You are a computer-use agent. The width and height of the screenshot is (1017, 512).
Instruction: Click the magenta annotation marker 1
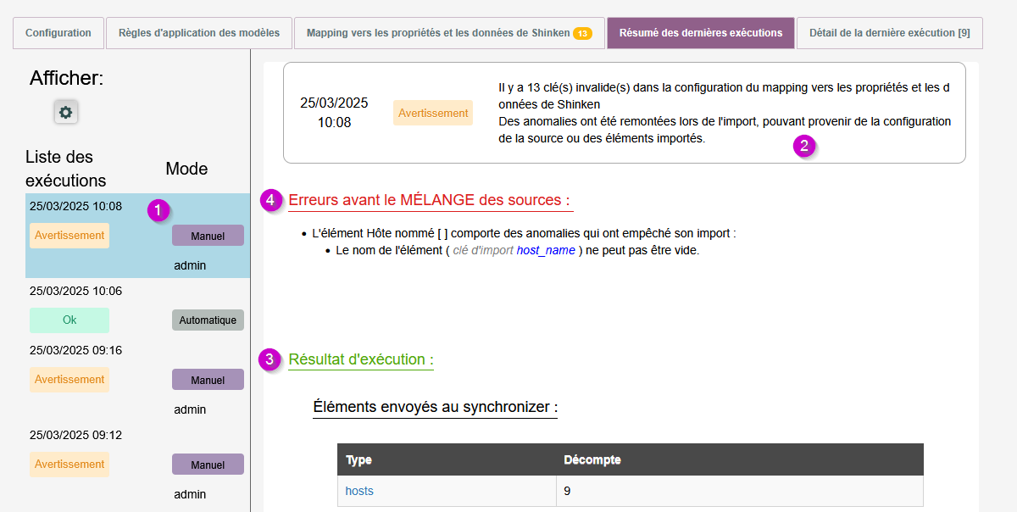158,211
